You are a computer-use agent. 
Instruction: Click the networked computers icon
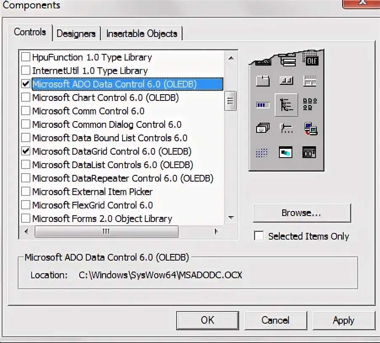coord(310,128)
